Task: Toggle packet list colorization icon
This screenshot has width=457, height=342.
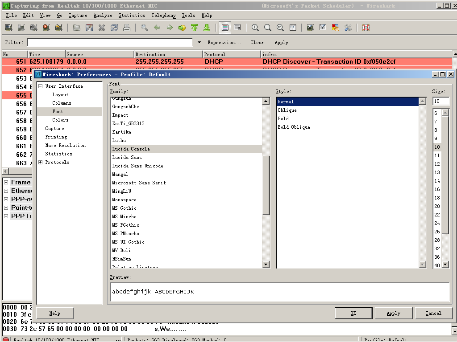Action: 225,28
